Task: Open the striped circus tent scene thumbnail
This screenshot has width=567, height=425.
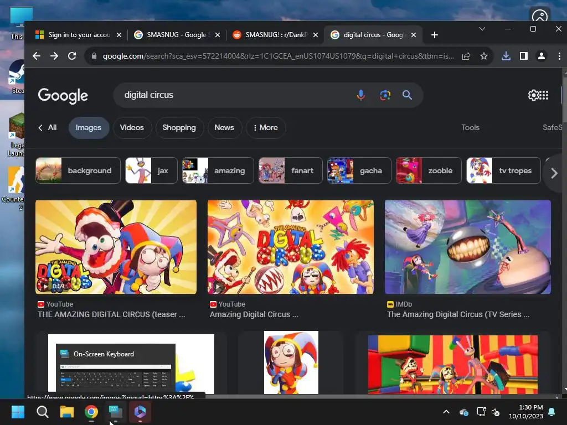Action: pos(453,365)
